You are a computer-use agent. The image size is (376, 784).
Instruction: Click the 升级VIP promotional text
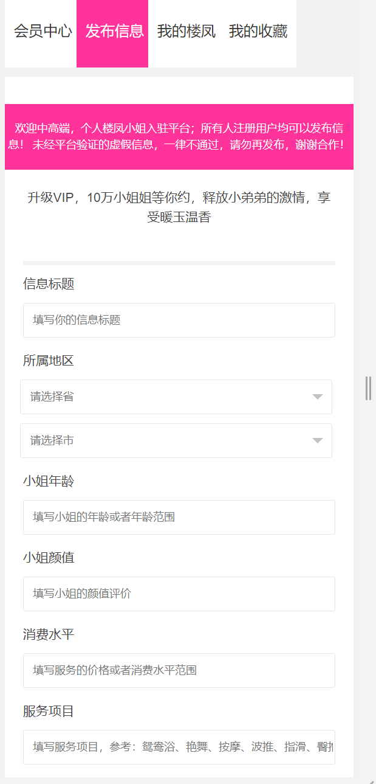(x=179, y=207)
